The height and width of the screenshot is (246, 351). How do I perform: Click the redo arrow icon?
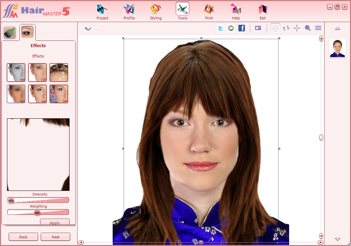pyautogui.click(x=99, y=29)
